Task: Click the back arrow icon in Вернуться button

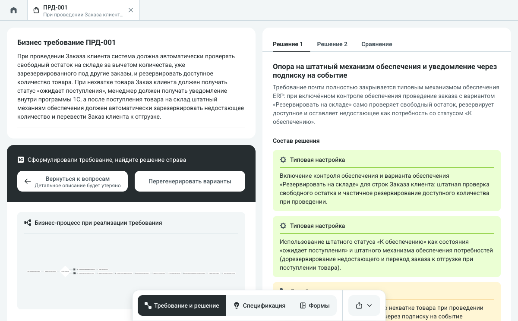Action: coord(28,181)
